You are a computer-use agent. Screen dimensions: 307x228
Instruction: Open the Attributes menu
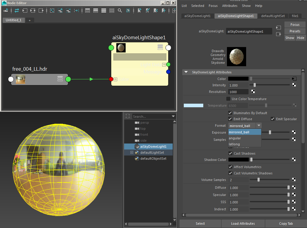pos(230,6)
